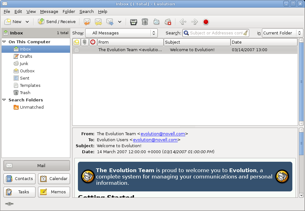This screenshot has width=305, height=211.
Task: Click the preview pane scrollbar up arrow
Action: [x=301, y=130]
